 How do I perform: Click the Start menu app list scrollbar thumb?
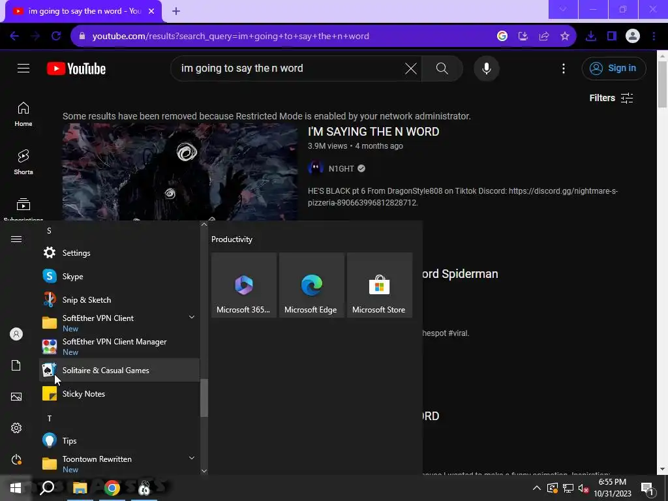[x=204, y=398]
